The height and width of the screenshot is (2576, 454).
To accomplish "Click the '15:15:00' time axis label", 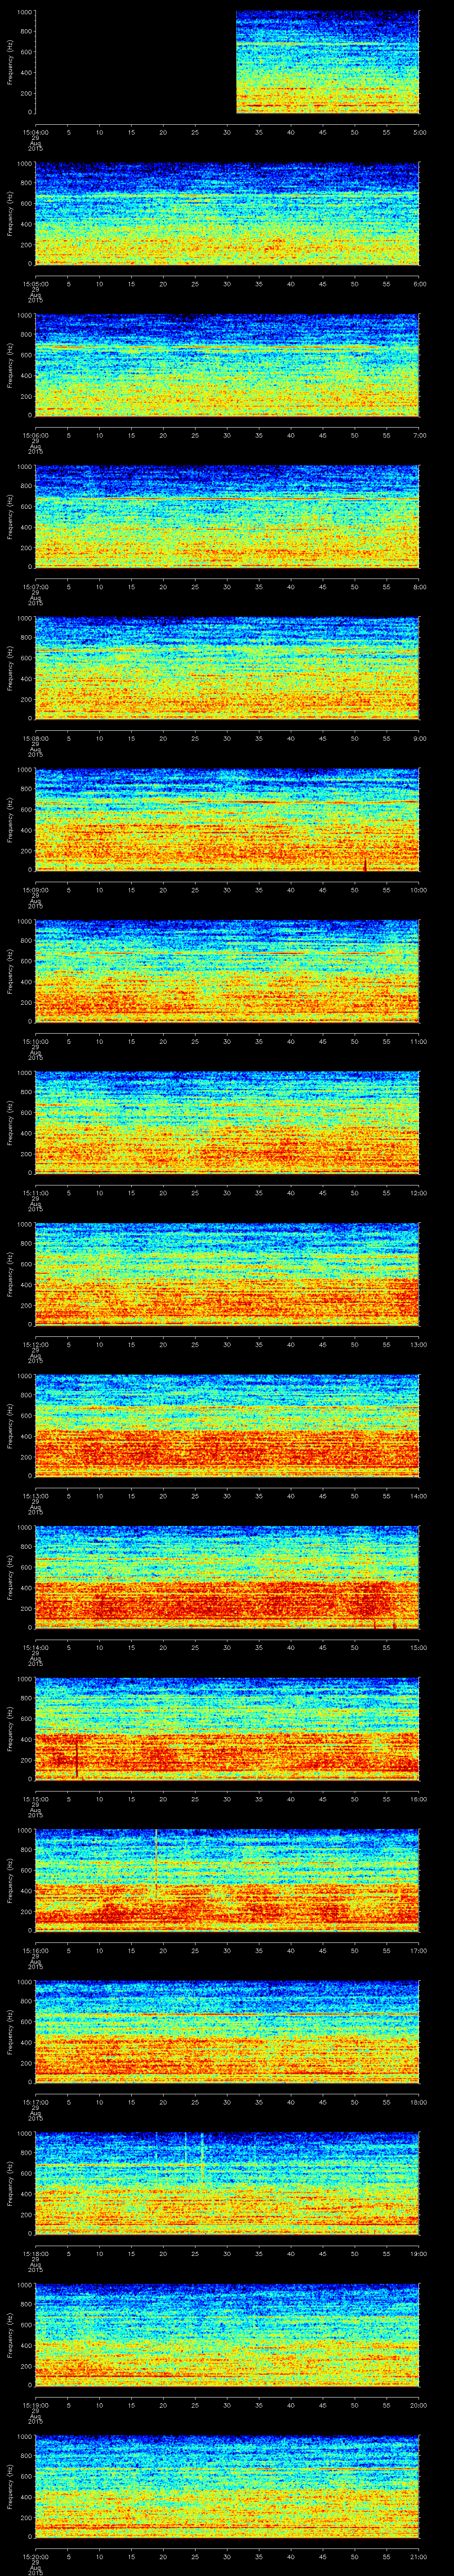I will (35, 1798).
